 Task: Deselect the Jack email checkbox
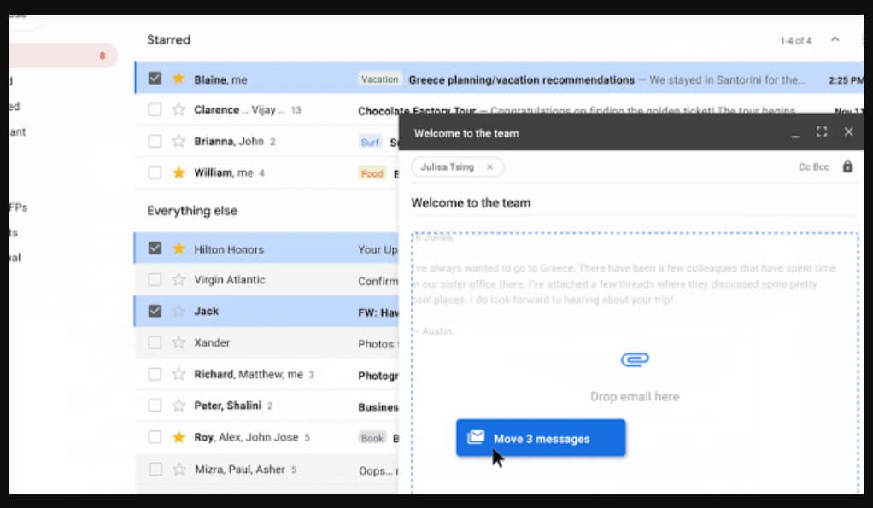tap(155, 312)
